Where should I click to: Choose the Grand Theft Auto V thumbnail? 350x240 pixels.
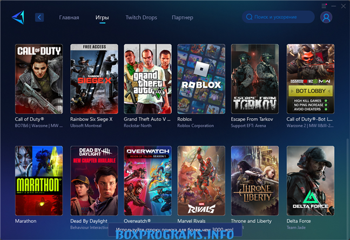point(147,79)
